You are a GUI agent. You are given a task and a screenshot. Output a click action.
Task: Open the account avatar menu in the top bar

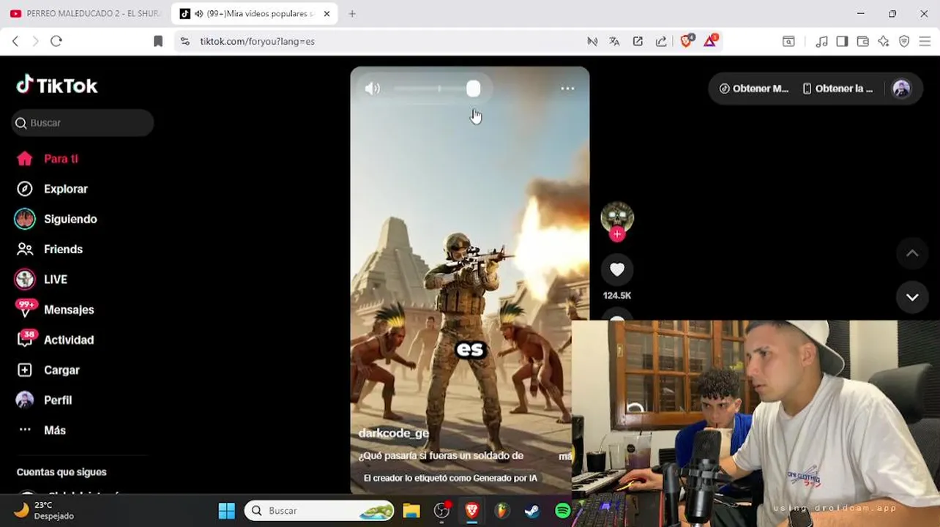pyautogui.click(x=901, y=89)
